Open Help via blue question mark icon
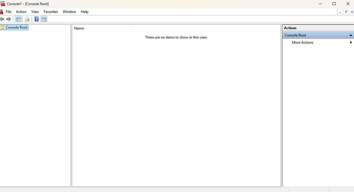This screenshot has width=354, height=192. [36, 19]
